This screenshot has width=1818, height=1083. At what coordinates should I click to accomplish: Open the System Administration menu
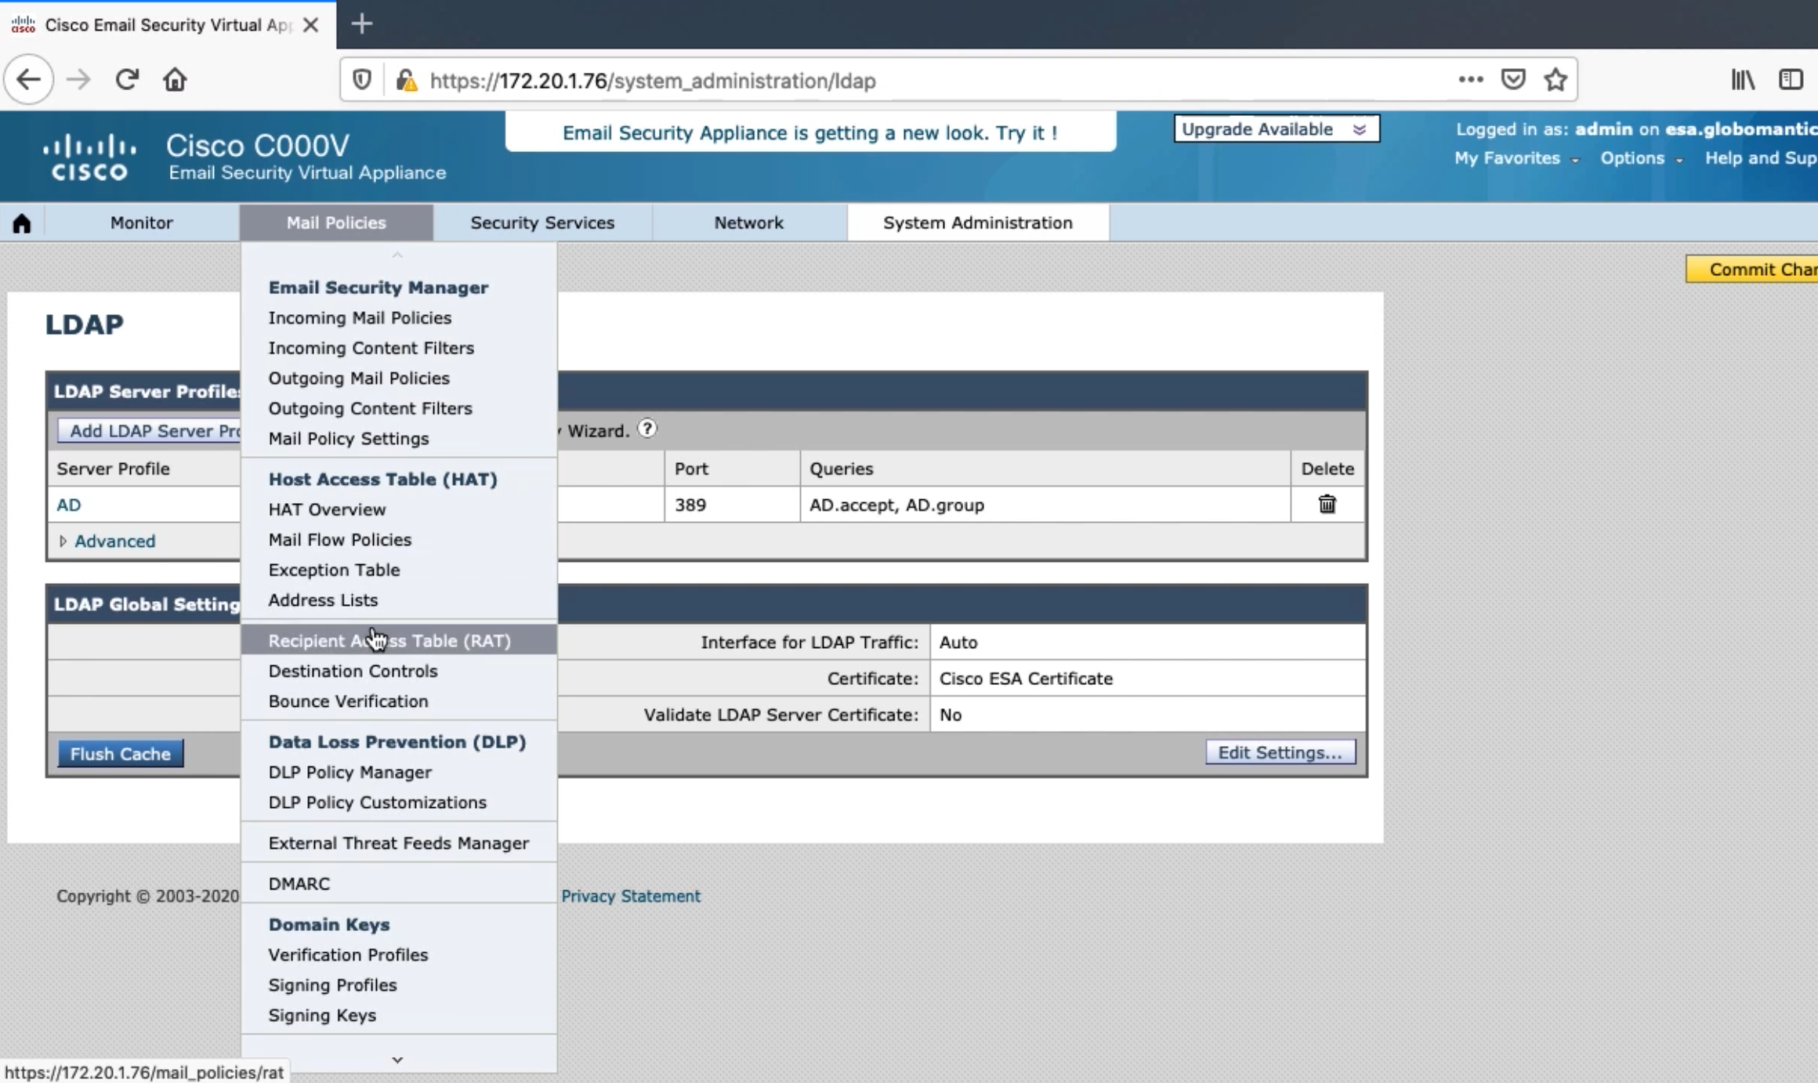pyautogui.click(x=977, y=223)
